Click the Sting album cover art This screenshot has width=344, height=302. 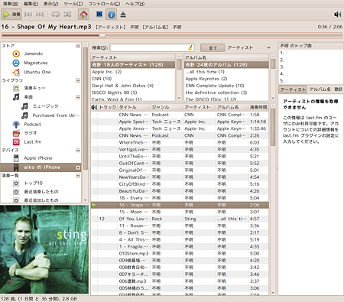44,249
